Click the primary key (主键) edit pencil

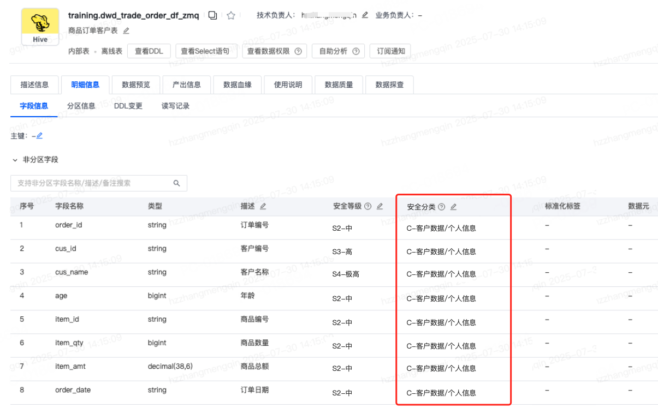click(x=39, y=135)
